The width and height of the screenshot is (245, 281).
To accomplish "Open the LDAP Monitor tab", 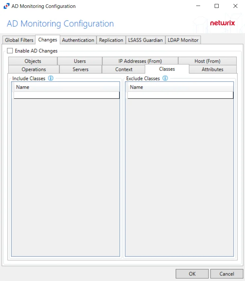I will coord(183,40).
